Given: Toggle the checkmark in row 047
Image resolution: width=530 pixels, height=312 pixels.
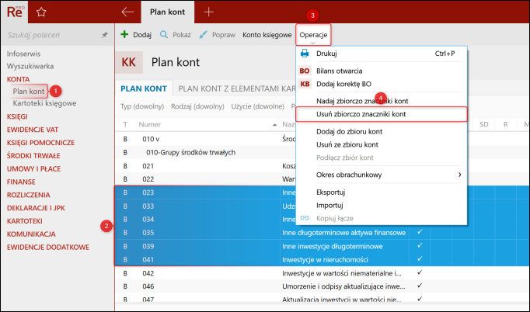Looking at the screenshot, I should pos(420,299).
